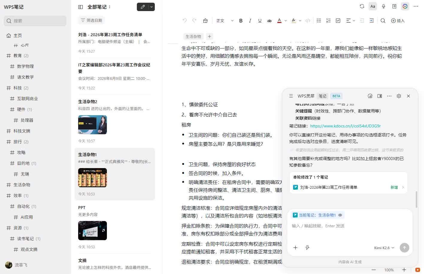This screenshot has height=274, width=424.
Task: Toggle the eye on 当前笔记 chip
Action: click(x=340, y=215)
